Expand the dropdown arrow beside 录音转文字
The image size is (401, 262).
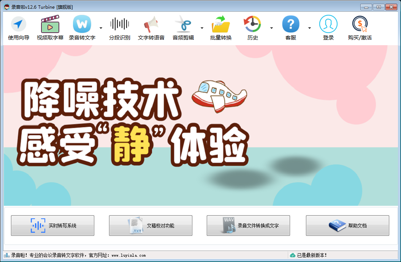tap(101, 28)
